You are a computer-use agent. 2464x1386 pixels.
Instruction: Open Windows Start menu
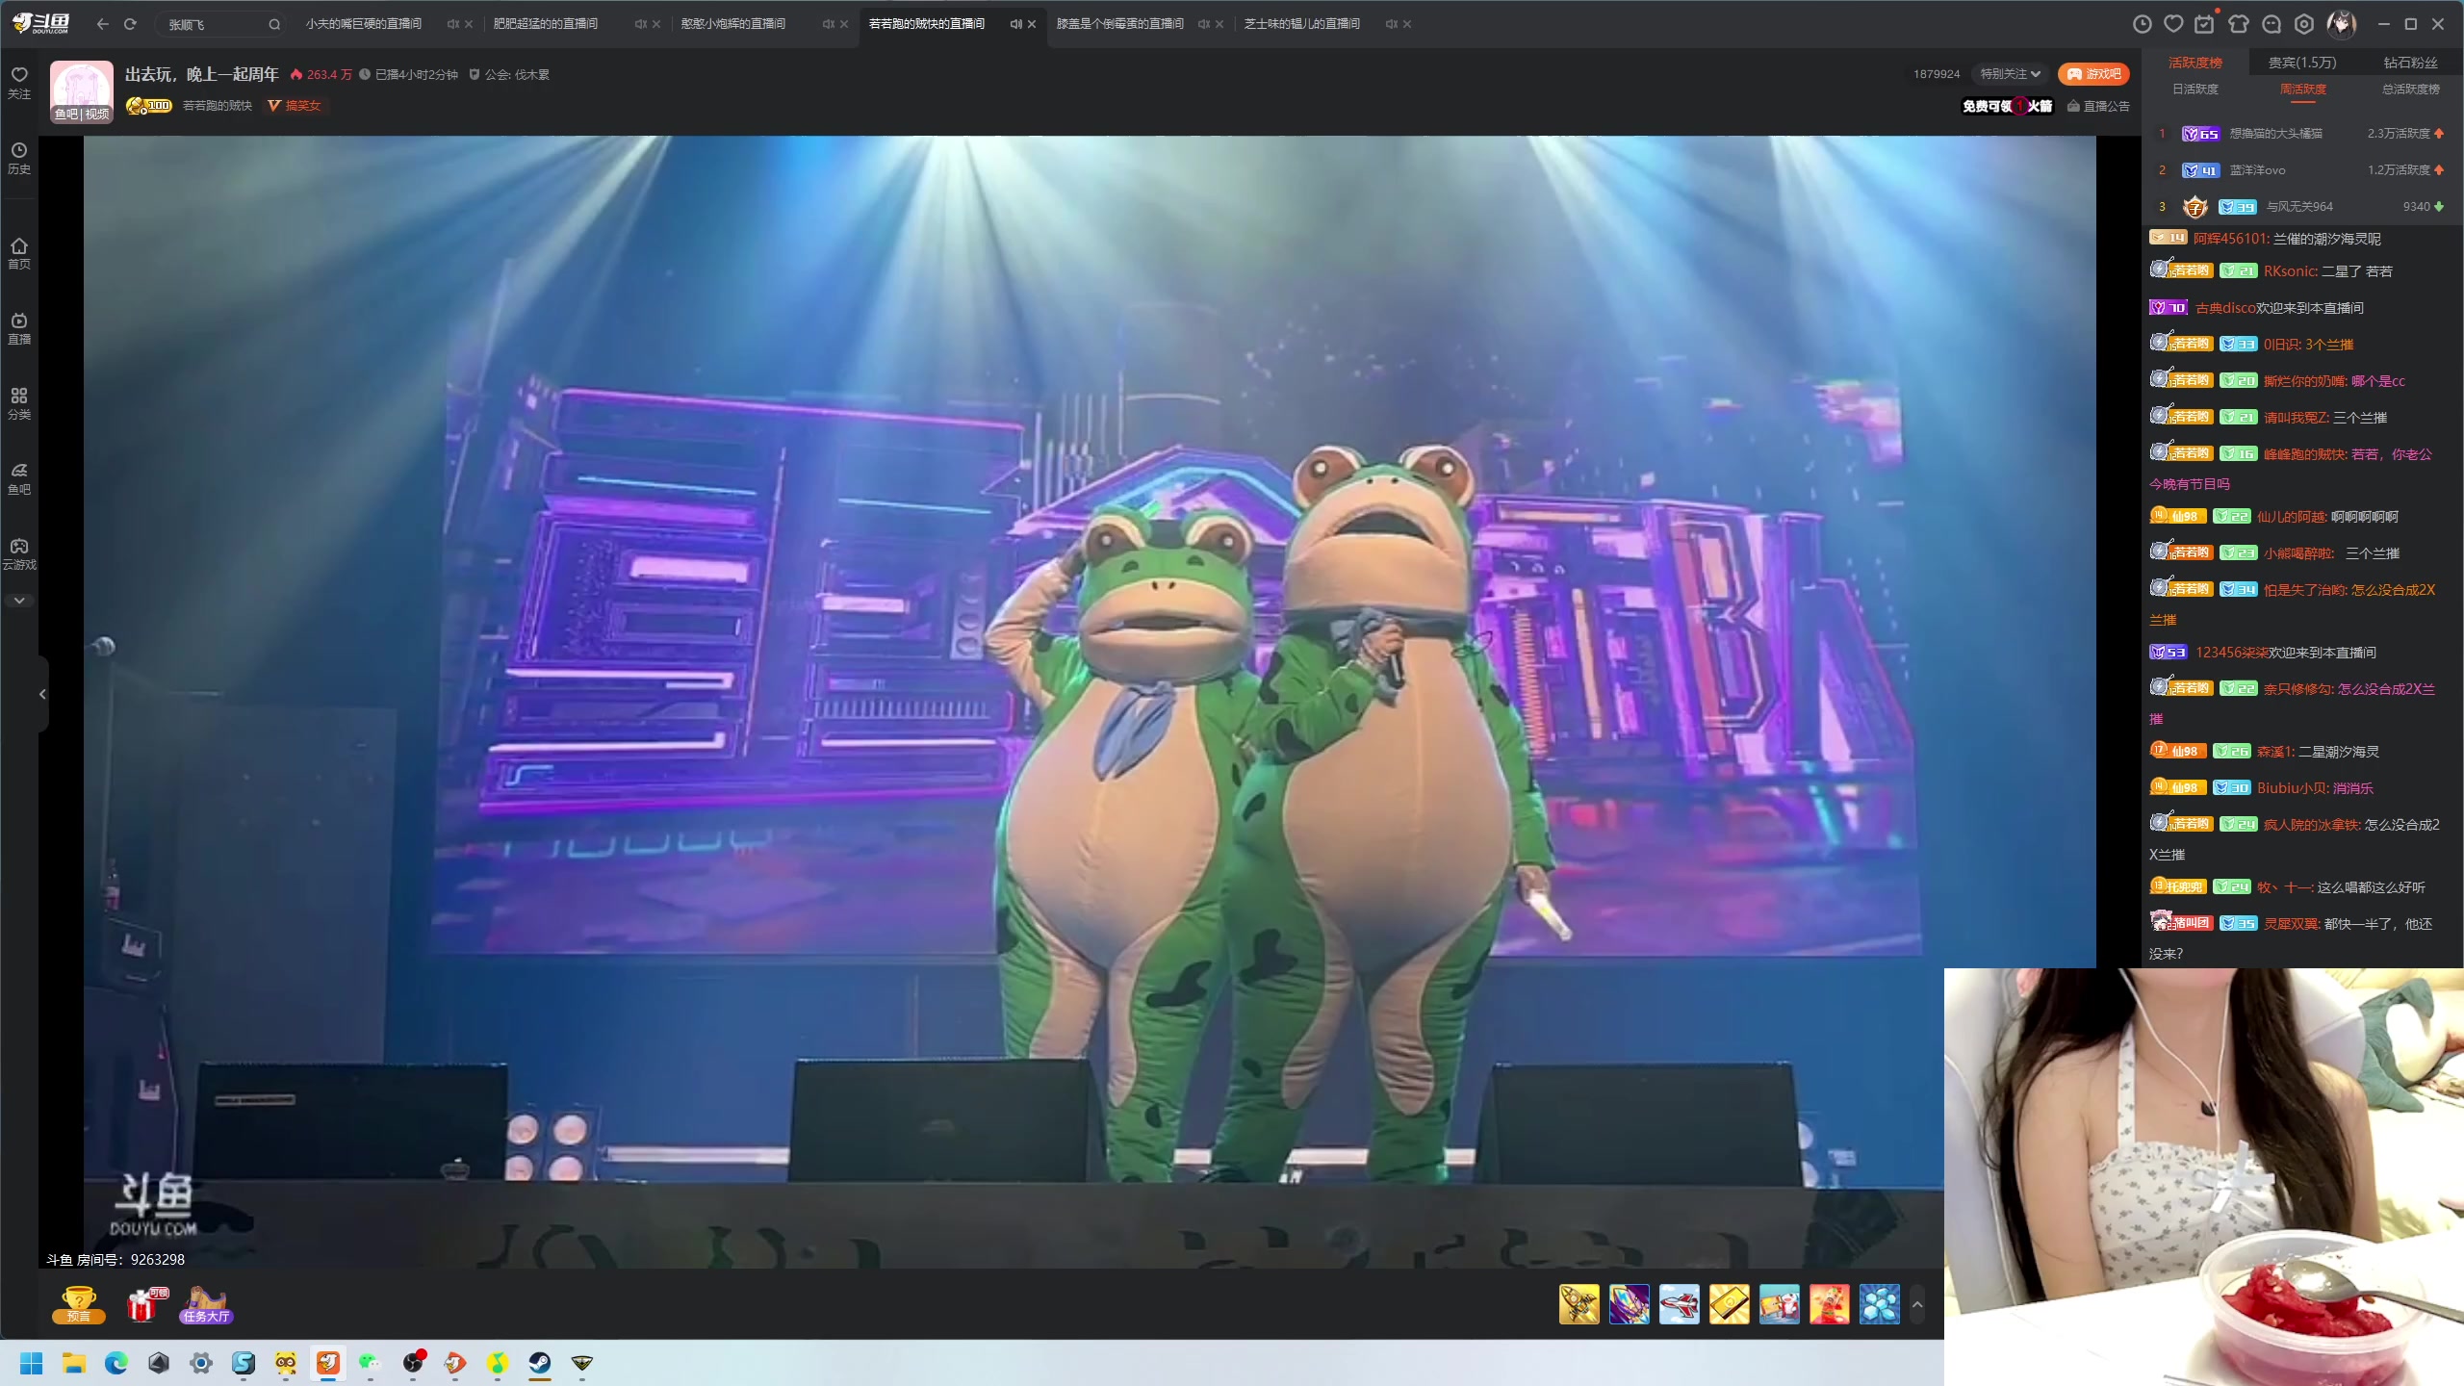(31, 1363)
